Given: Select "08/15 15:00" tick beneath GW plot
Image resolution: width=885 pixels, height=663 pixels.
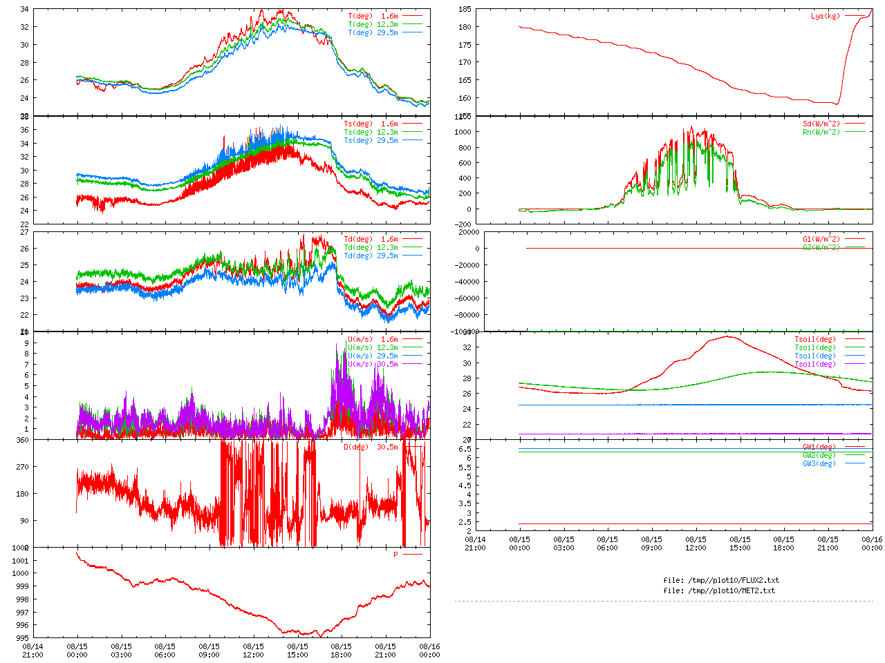Looking at the screenshot, I should (x=740, y=544).
